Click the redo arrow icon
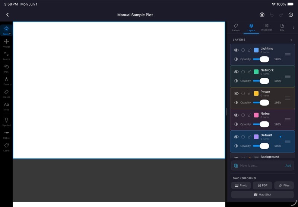298x207 pixels. 281,15
